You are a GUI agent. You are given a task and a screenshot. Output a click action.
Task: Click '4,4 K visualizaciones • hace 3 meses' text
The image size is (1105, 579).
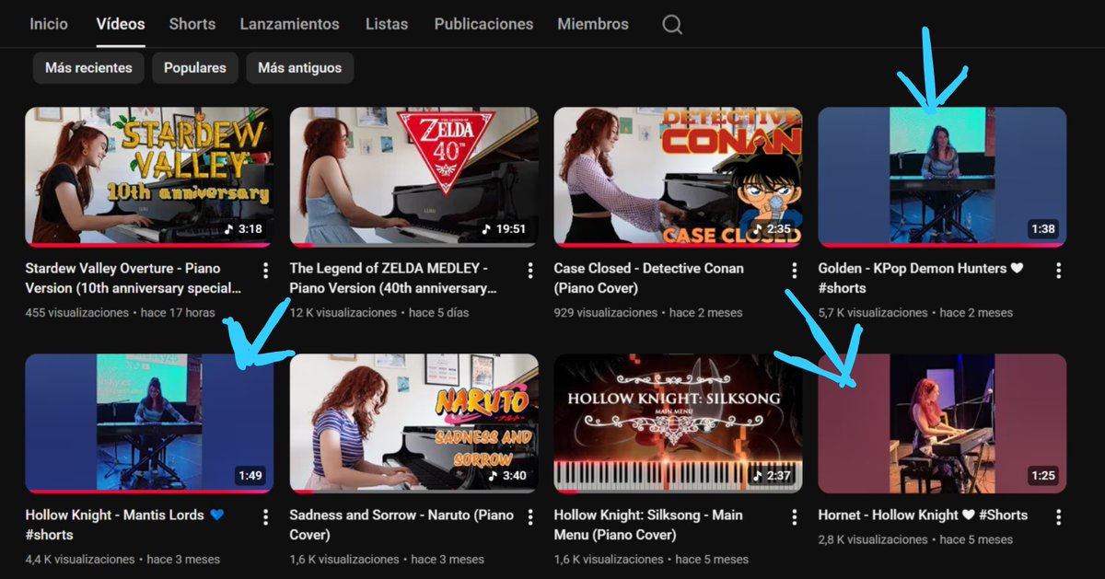coord(122,559)
